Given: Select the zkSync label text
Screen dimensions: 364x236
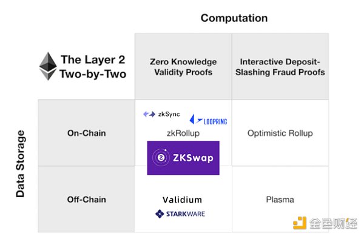Looking at the screenshot, I should [169, 114].
